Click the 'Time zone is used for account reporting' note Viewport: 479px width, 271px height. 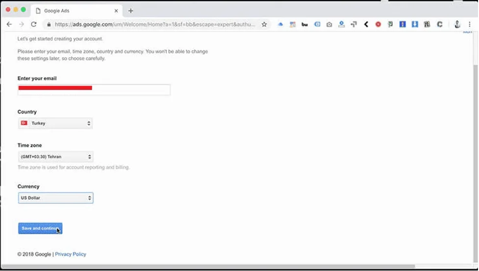(x=74, y=167)
